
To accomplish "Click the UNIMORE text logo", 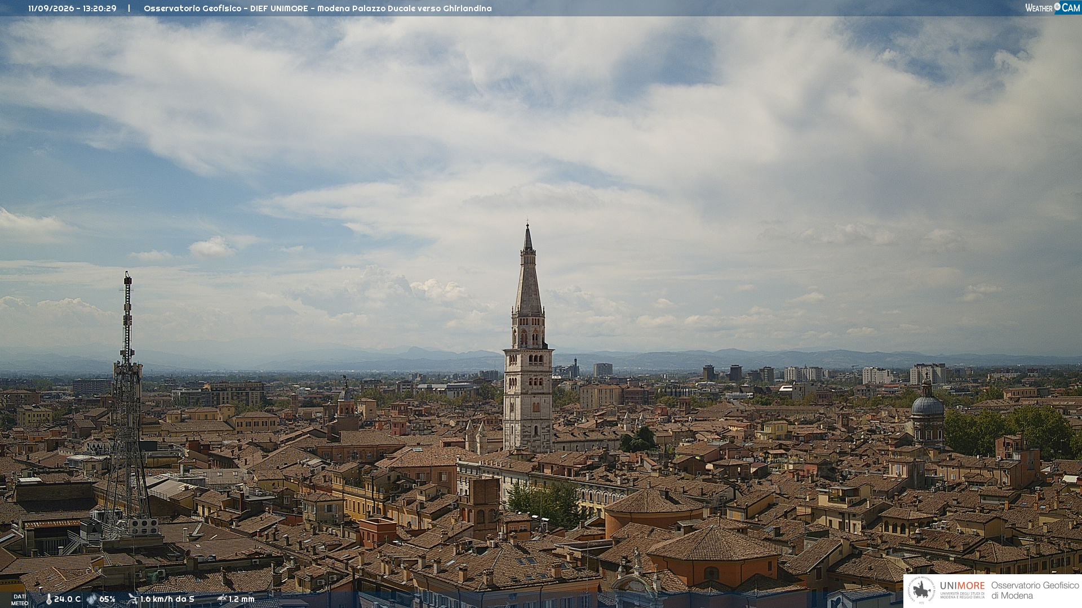I will [x=963, y=586].
